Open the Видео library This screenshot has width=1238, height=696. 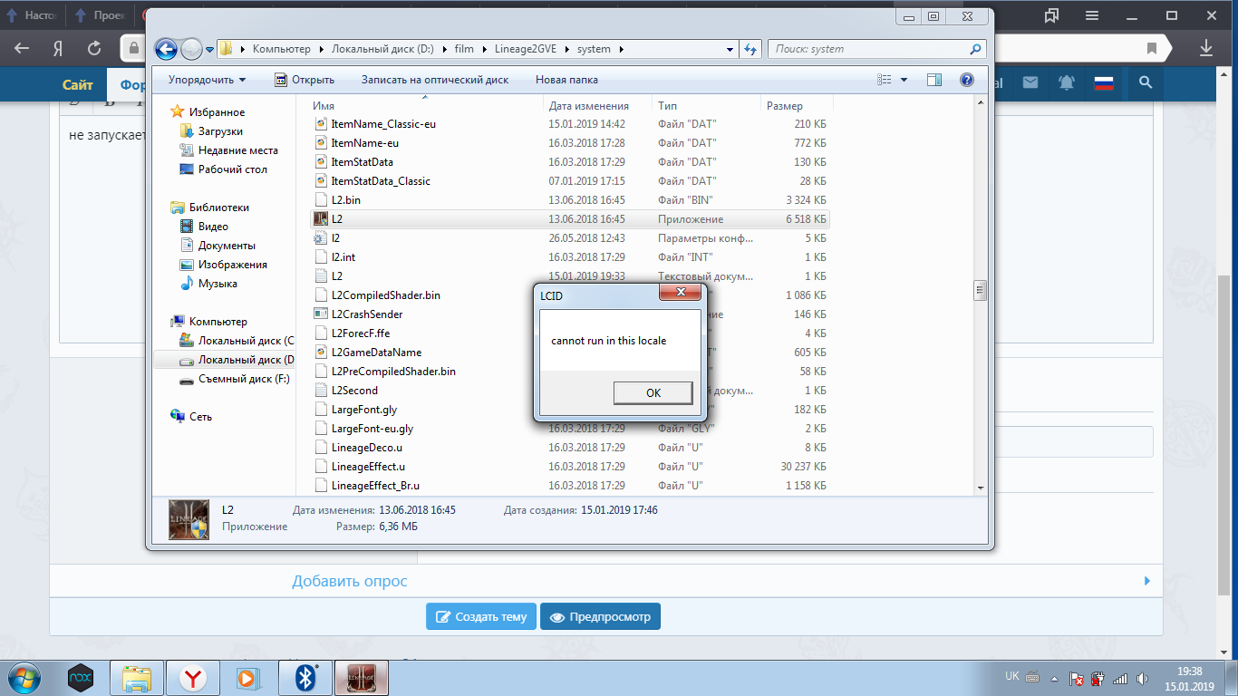click(213, 227)
